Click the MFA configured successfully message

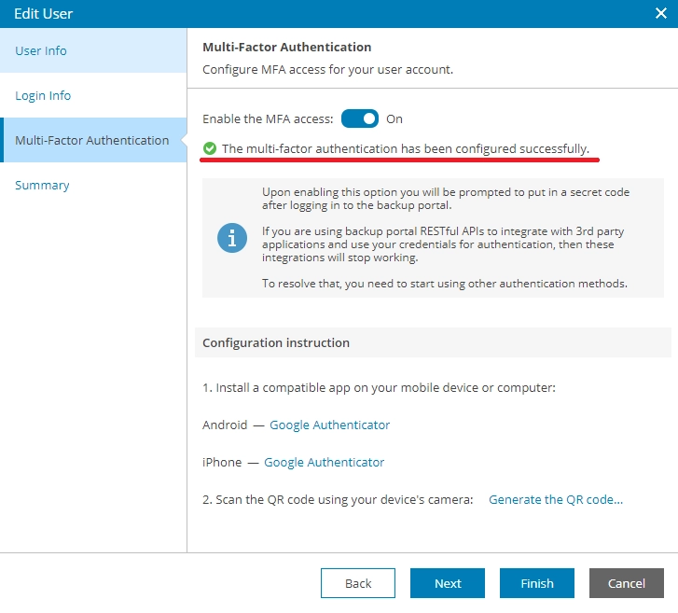405,148
